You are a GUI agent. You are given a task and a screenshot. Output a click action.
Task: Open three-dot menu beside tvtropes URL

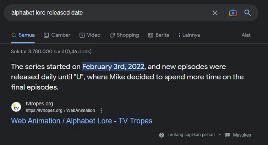point(101,110)
